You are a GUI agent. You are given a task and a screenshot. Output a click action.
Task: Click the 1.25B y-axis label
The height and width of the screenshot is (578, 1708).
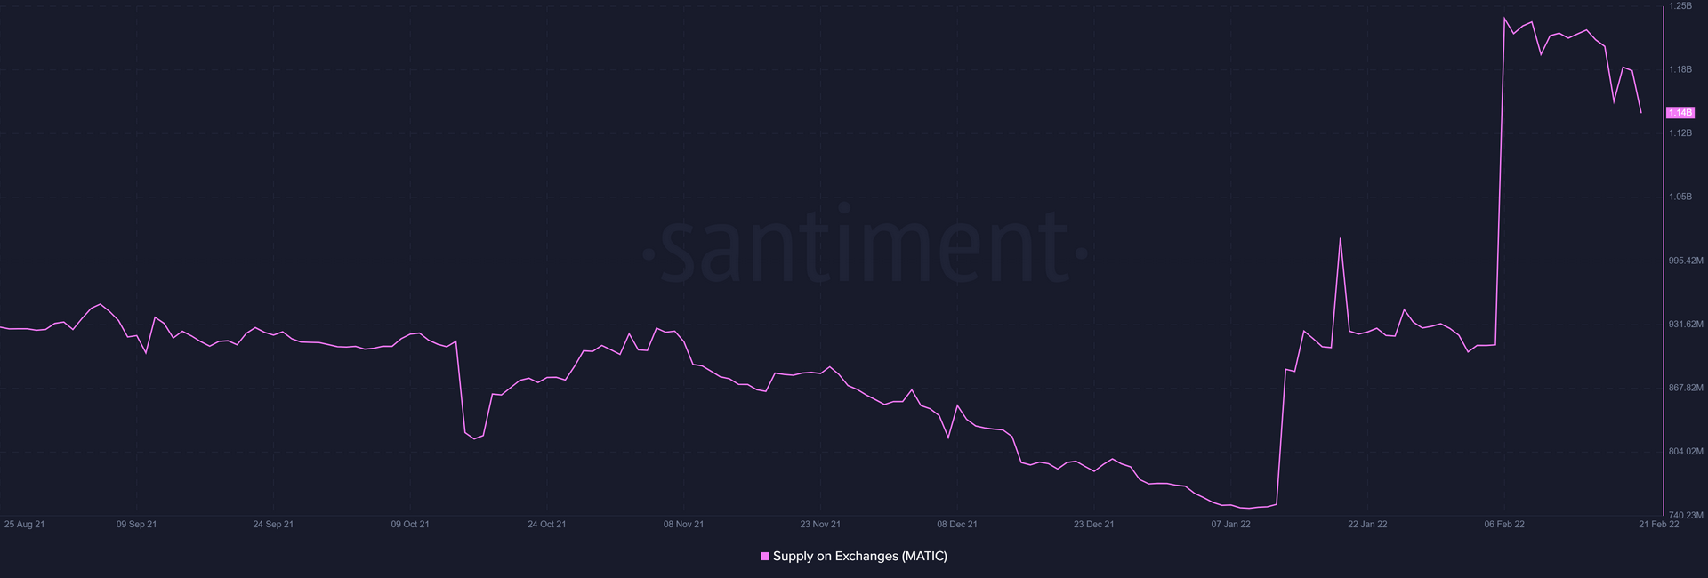tap(1680, 6)
